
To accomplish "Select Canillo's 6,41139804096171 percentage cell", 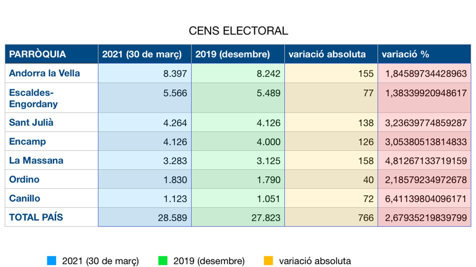I will click(426, 199).
